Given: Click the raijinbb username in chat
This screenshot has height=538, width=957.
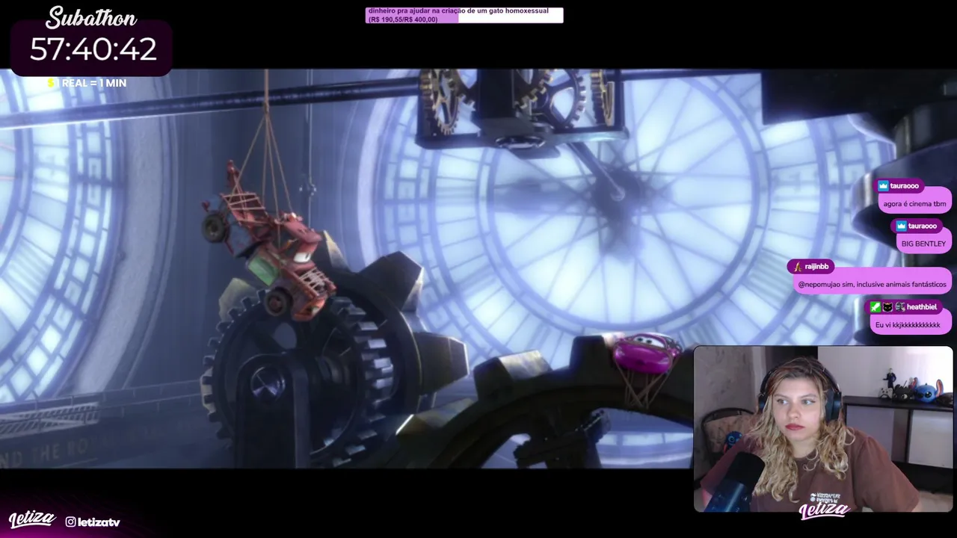Looking at the screenshot, I should coord(816,267).
